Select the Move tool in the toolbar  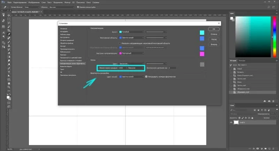tap(9, 15)
